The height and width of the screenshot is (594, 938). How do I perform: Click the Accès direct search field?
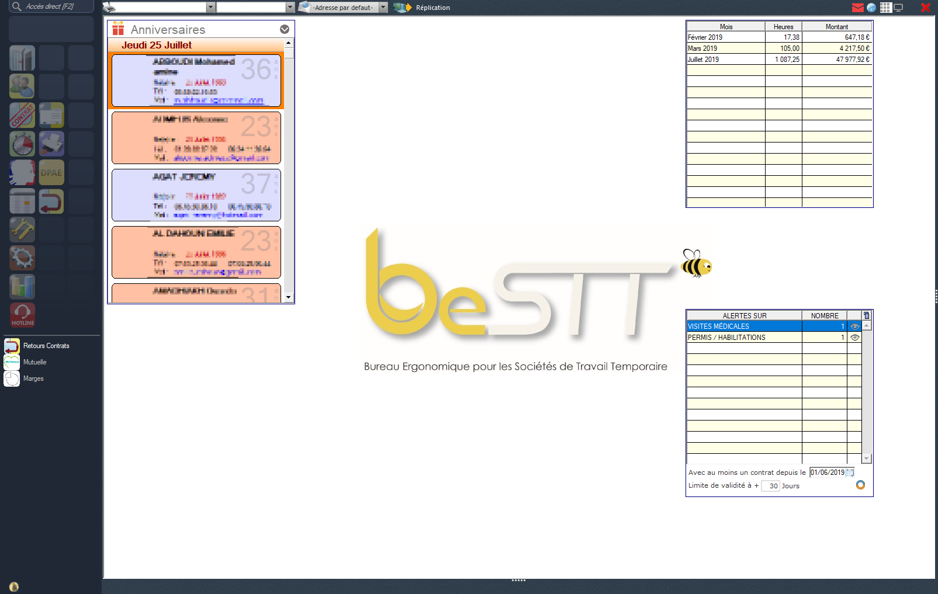(51, 6)
